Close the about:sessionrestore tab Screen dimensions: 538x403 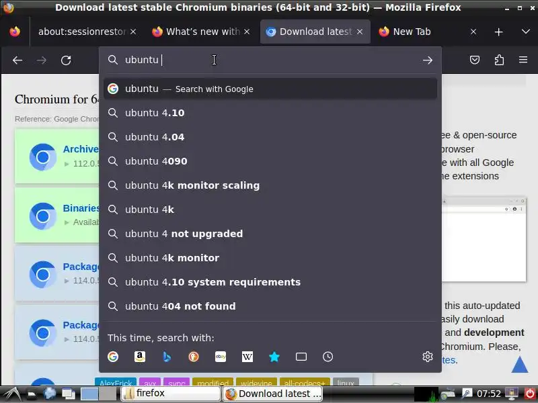pos(133,32)
